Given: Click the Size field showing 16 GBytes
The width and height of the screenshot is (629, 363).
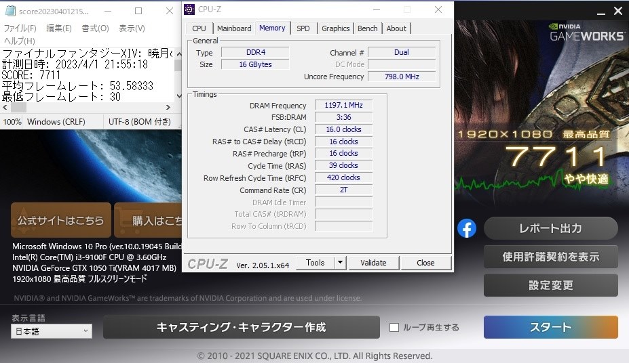Looking at the screenshot, I should point(256,64).
